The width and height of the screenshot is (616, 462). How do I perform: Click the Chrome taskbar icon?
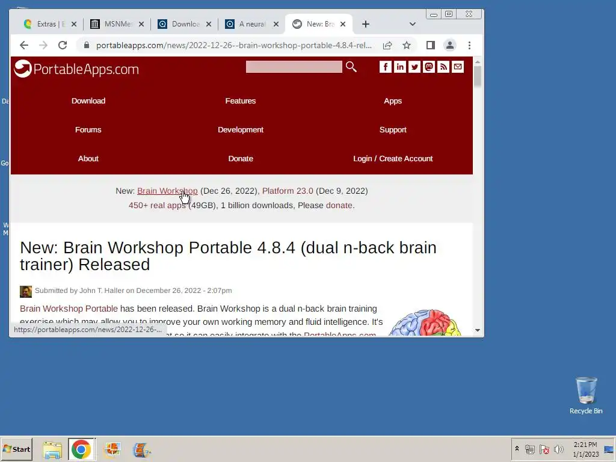click(x=81, y=449)
